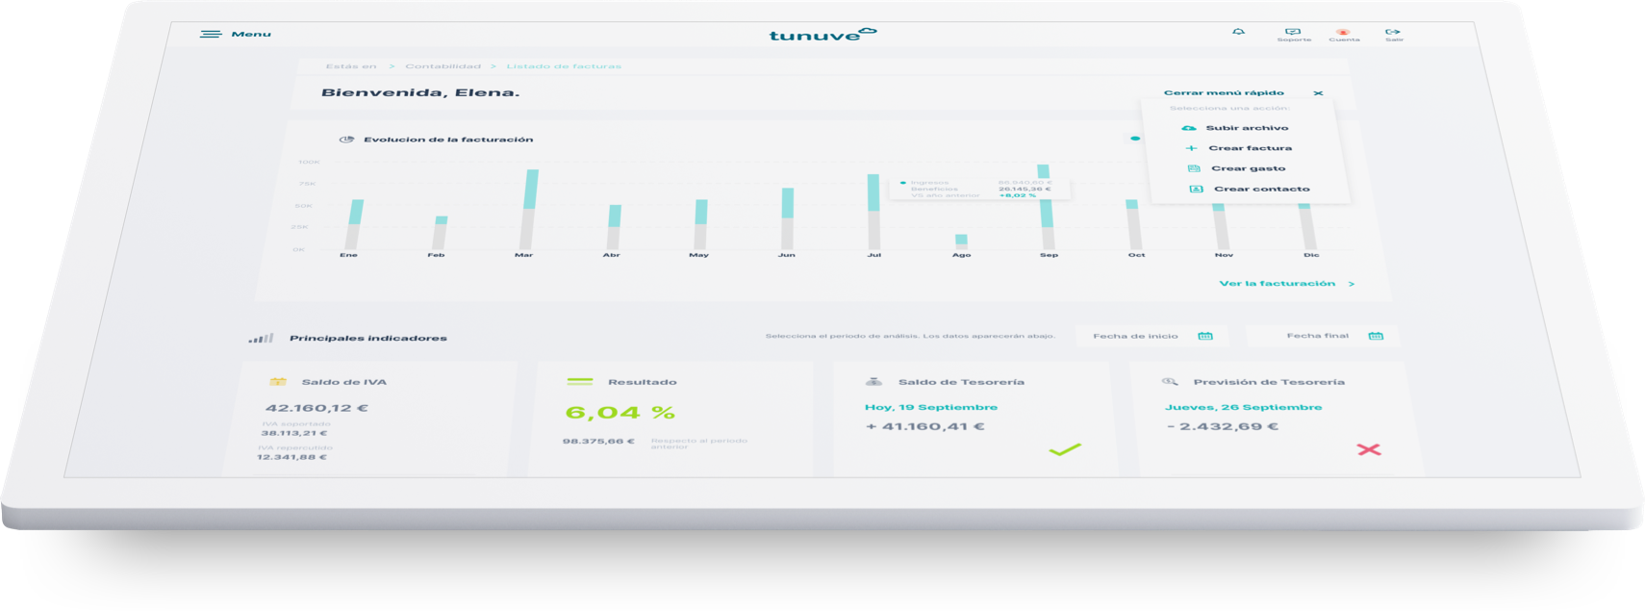The height and width of the screenshot is (612, 1645).
Task: Click the + 41.160,41 € treasury balance
Action: click(x=924, y=426)
